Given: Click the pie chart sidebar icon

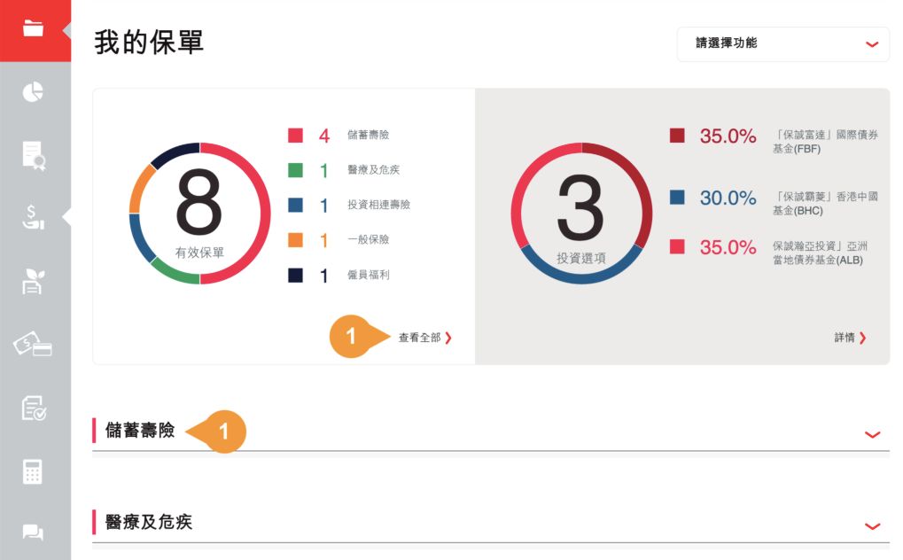Looking at the screenshot, I should click(34, 92).
